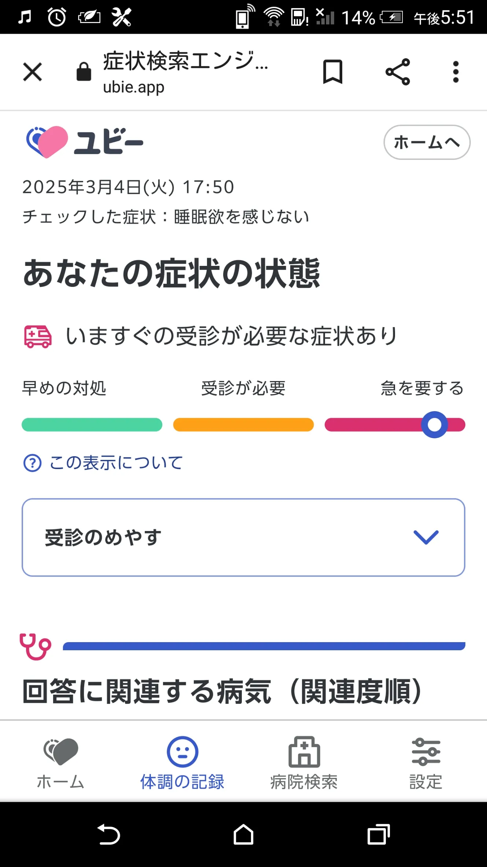Go home via ホームへ button
Screen dimensions: 487x867
(427, 142)
